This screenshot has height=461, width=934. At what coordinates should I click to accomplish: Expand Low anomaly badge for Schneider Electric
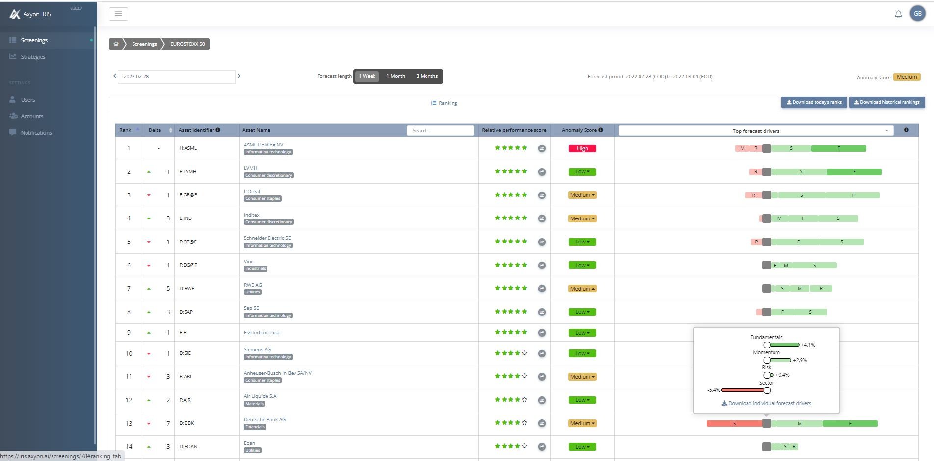tap(583, 242)
